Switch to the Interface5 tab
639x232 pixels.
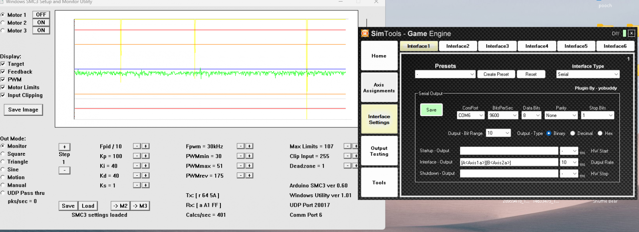576,46
